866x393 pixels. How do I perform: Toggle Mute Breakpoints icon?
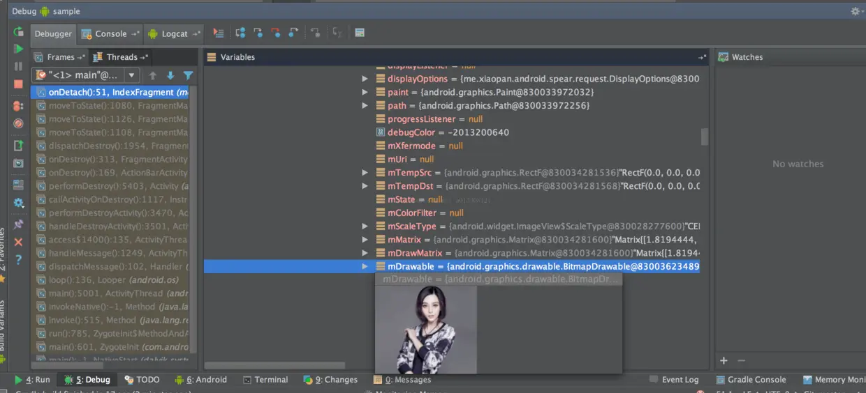[x=18, y=123]
